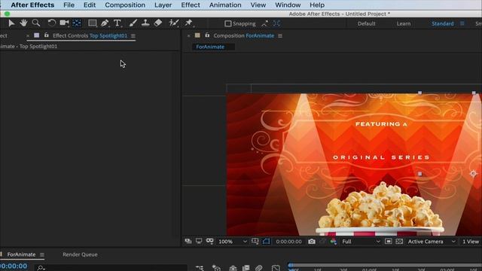Open the Edit menu
Screen dimensions: 482x271
coord(90,5)
